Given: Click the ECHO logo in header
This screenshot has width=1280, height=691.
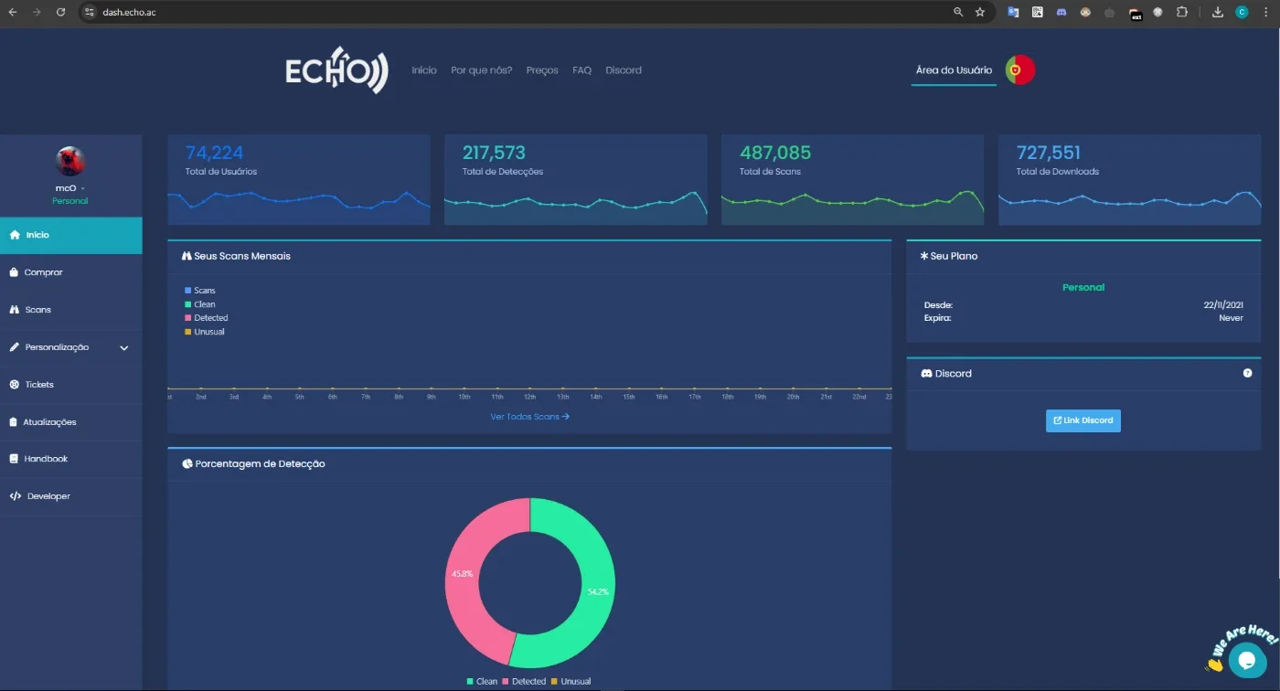Looking at the screenshot, I should pyautogui.click(x=336, y=70).
